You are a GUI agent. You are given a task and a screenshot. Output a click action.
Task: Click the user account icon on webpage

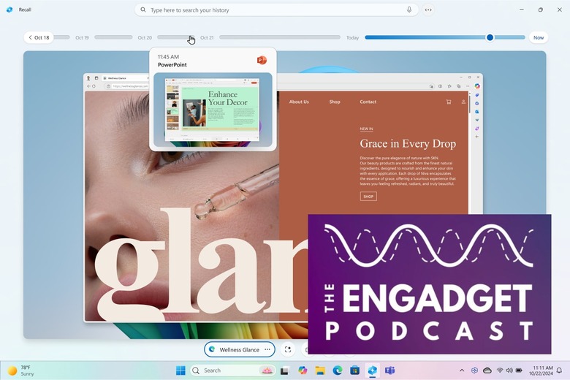pos(463,102)
